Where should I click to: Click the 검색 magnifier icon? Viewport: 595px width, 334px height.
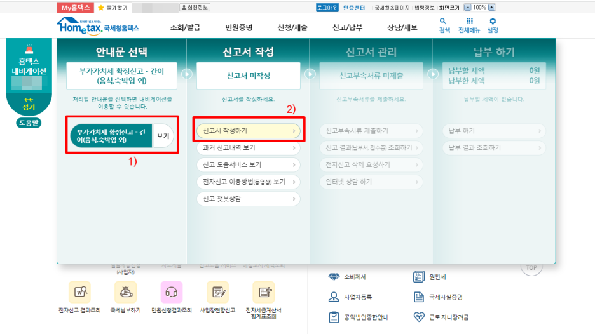click(443, 21)
